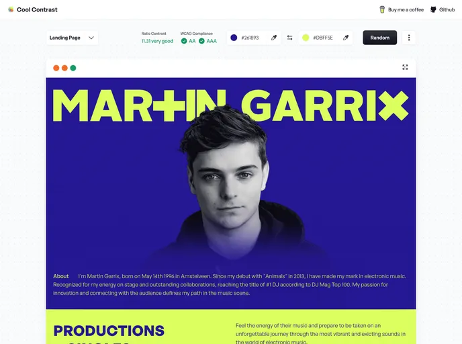Click the chevron next to Landing Page
This screenshot has width=462, height=344.
coord(91,38)
